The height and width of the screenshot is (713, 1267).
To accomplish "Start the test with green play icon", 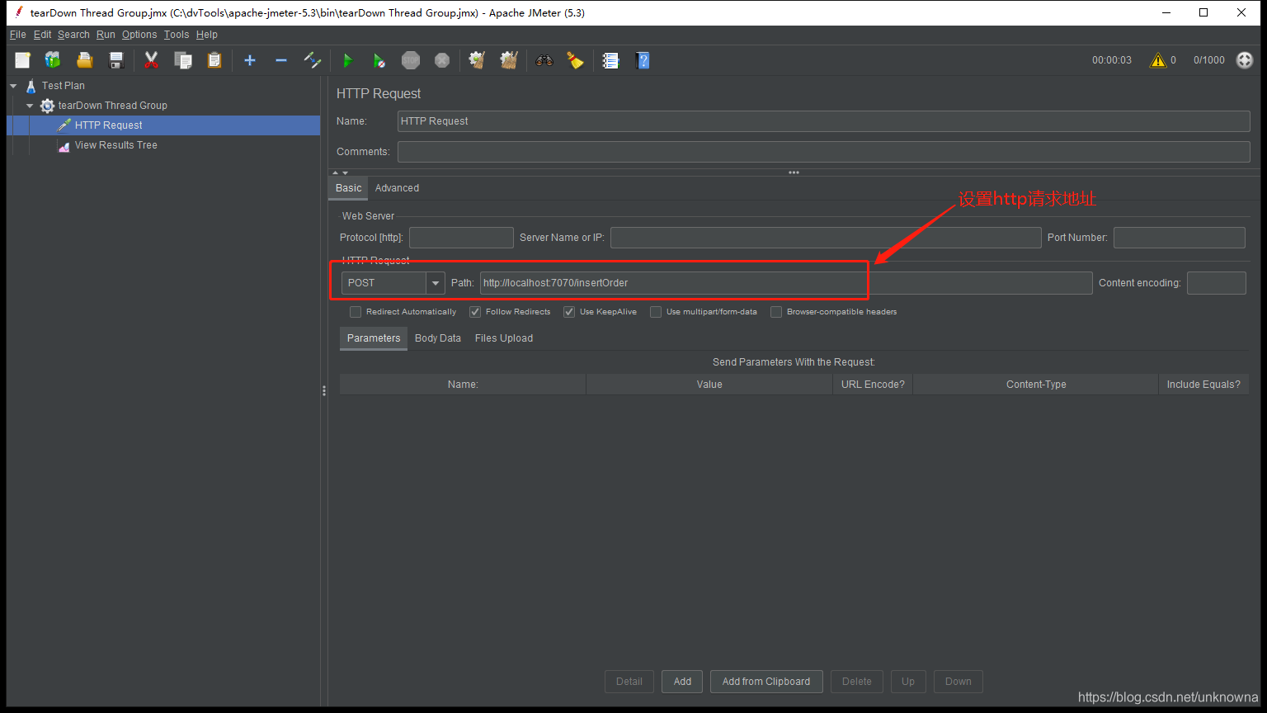I will pos(347,60).
